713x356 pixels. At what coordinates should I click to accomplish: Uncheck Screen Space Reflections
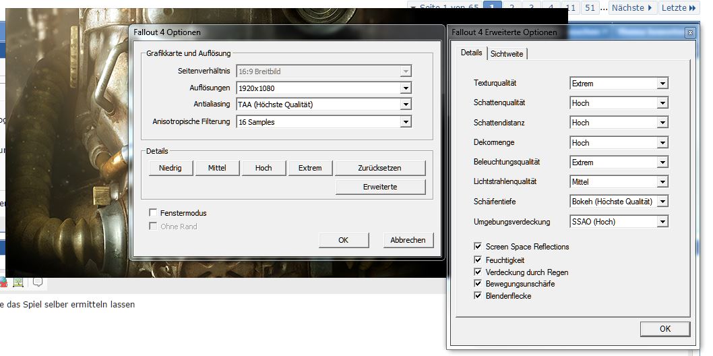(x=477, y=246)
